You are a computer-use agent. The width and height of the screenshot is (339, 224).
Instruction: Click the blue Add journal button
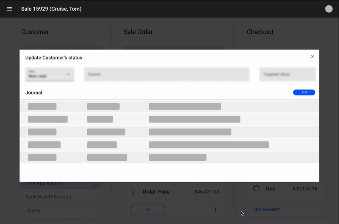tap(304, 92)
